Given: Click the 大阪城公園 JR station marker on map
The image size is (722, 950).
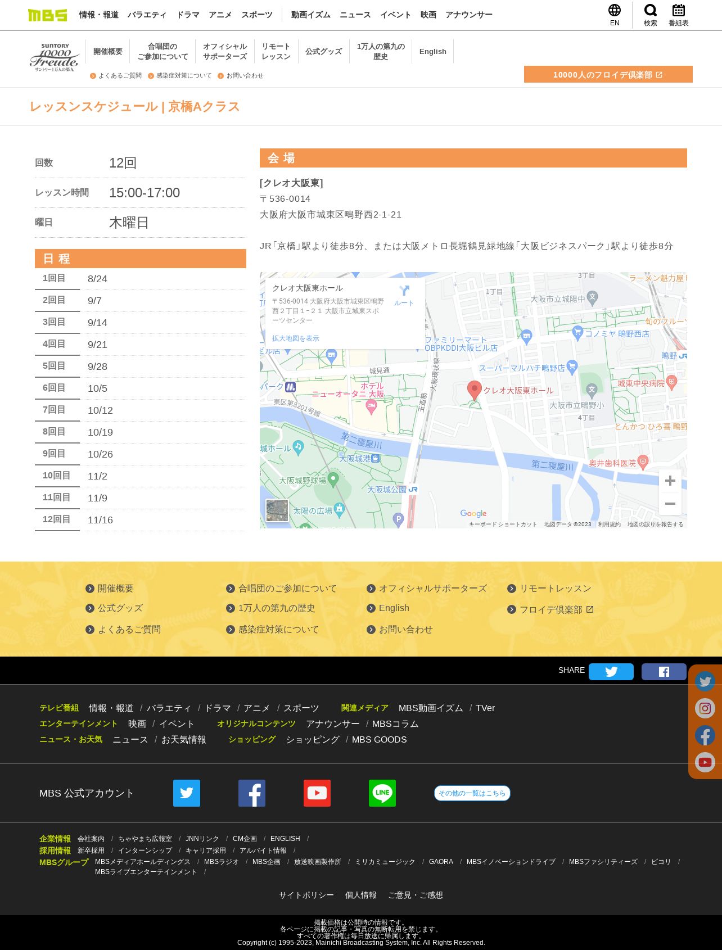Looking at the screenshot, I should [x=413, y=490].
